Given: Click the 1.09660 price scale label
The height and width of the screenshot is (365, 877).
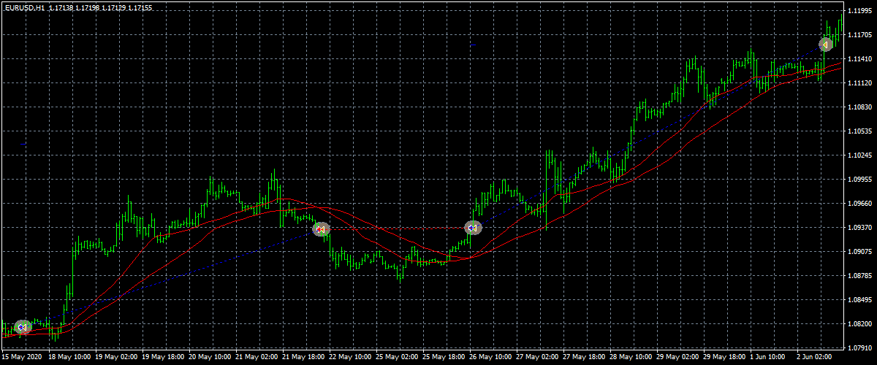Looking at the screenshot, I should 860,204.
